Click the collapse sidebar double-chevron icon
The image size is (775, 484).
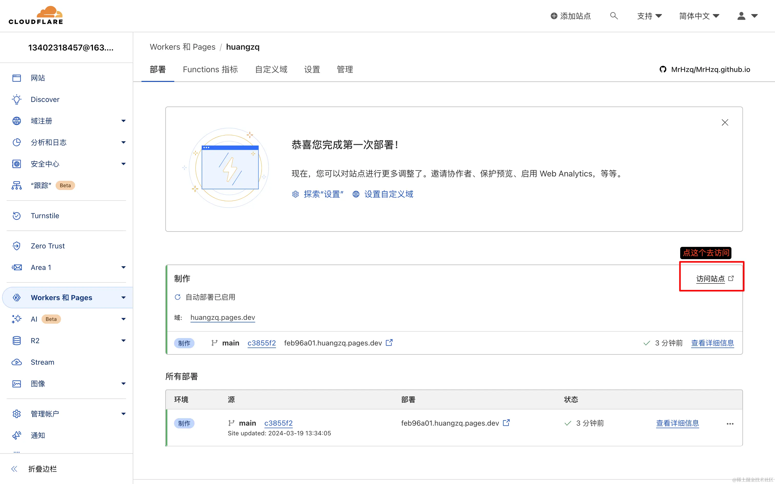14,469
